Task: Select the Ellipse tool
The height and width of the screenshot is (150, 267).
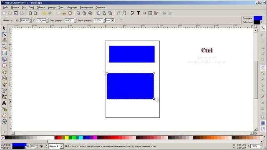Action: pos(4,65)
